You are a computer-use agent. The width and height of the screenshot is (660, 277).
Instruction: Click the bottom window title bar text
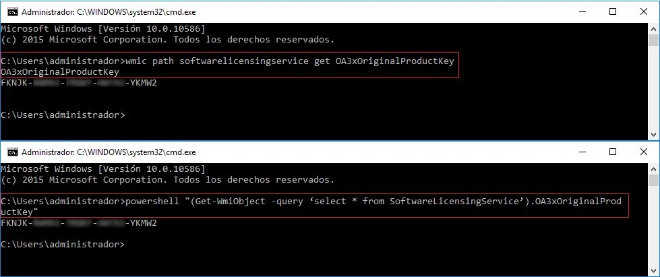(109, 152)
